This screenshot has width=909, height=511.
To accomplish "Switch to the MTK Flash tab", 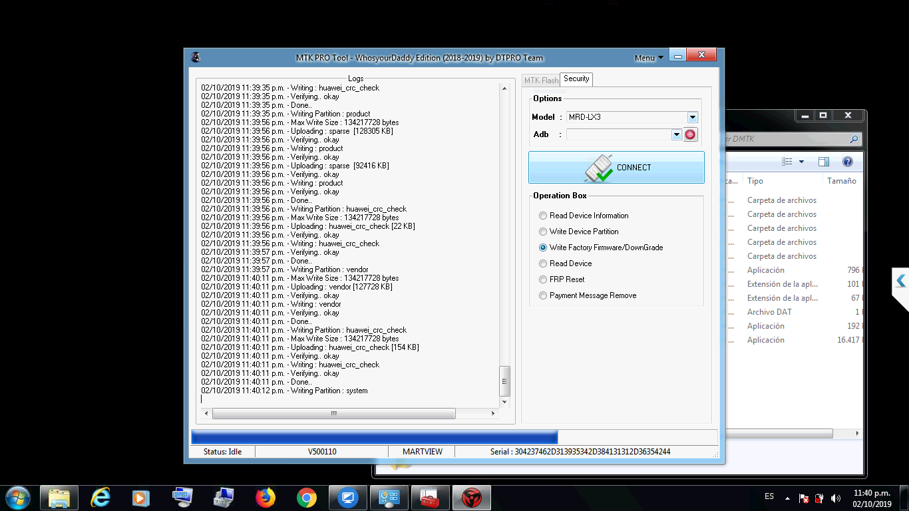I will [541, 81].
